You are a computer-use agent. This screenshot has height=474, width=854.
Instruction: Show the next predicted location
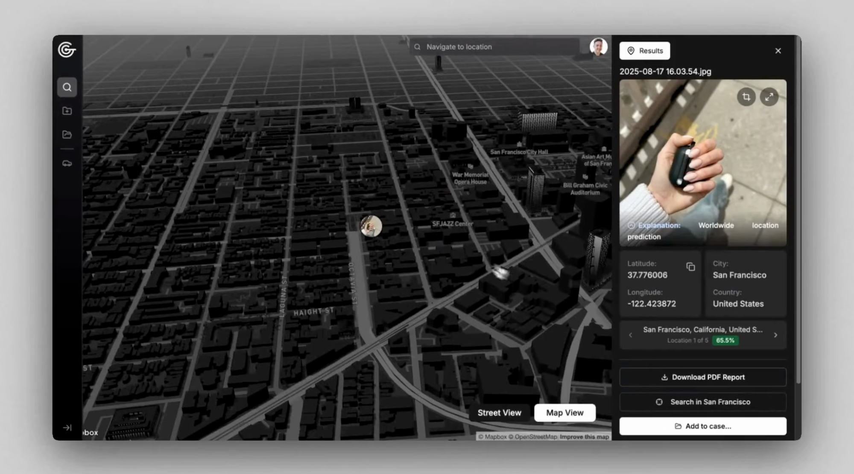pos(776,335)
